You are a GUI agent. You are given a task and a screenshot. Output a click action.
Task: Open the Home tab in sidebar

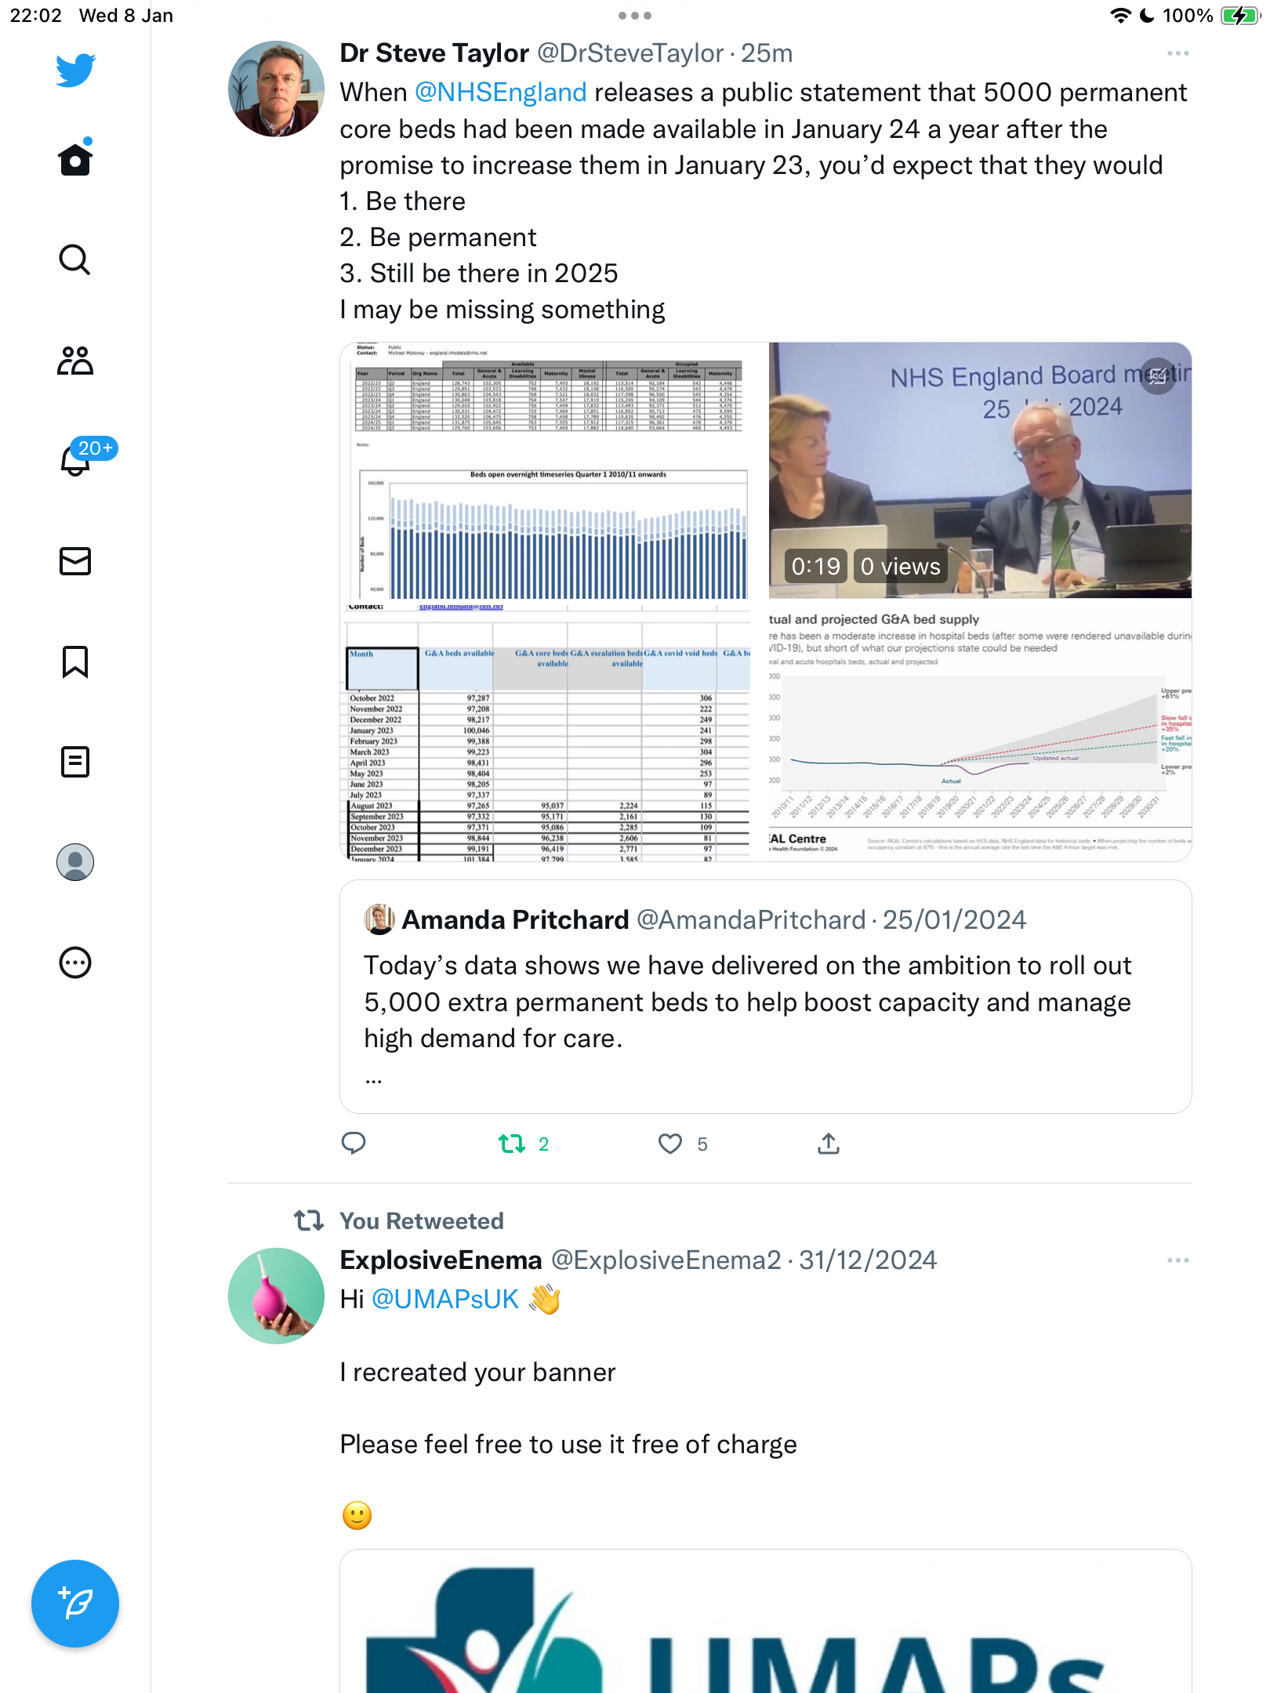(x=75, y=159)
